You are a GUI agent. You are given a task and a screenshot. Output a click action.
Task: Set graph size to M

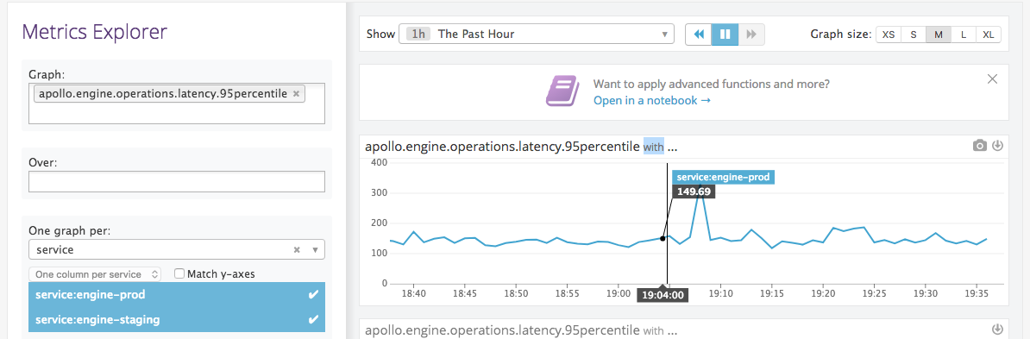[x=938, y=35]
